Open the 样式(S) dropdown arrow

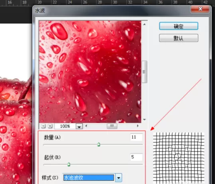[118, 178]
